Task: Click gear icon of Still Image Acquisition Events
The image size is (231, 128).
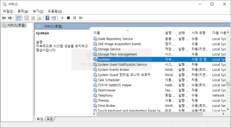Action: (x=95, y=44)
